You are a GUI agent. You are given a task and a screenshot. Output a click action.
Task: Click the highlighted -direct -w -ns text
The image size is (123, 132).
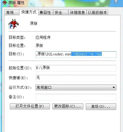pyautogui.click(x=86, y=54)
